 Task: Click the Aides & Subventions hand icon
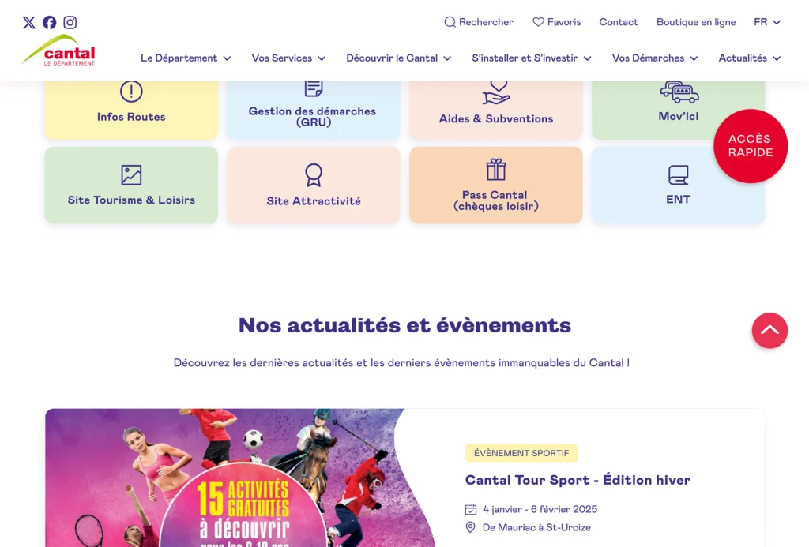click(496, 93)
